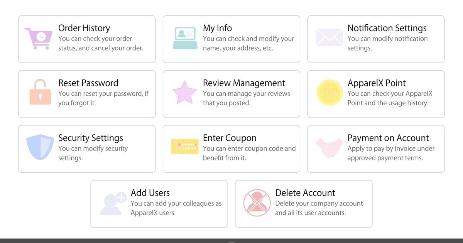This screenshot has height=243, width=463.
Task: Click text 'and all its user accounts.'
Action: 311,213
